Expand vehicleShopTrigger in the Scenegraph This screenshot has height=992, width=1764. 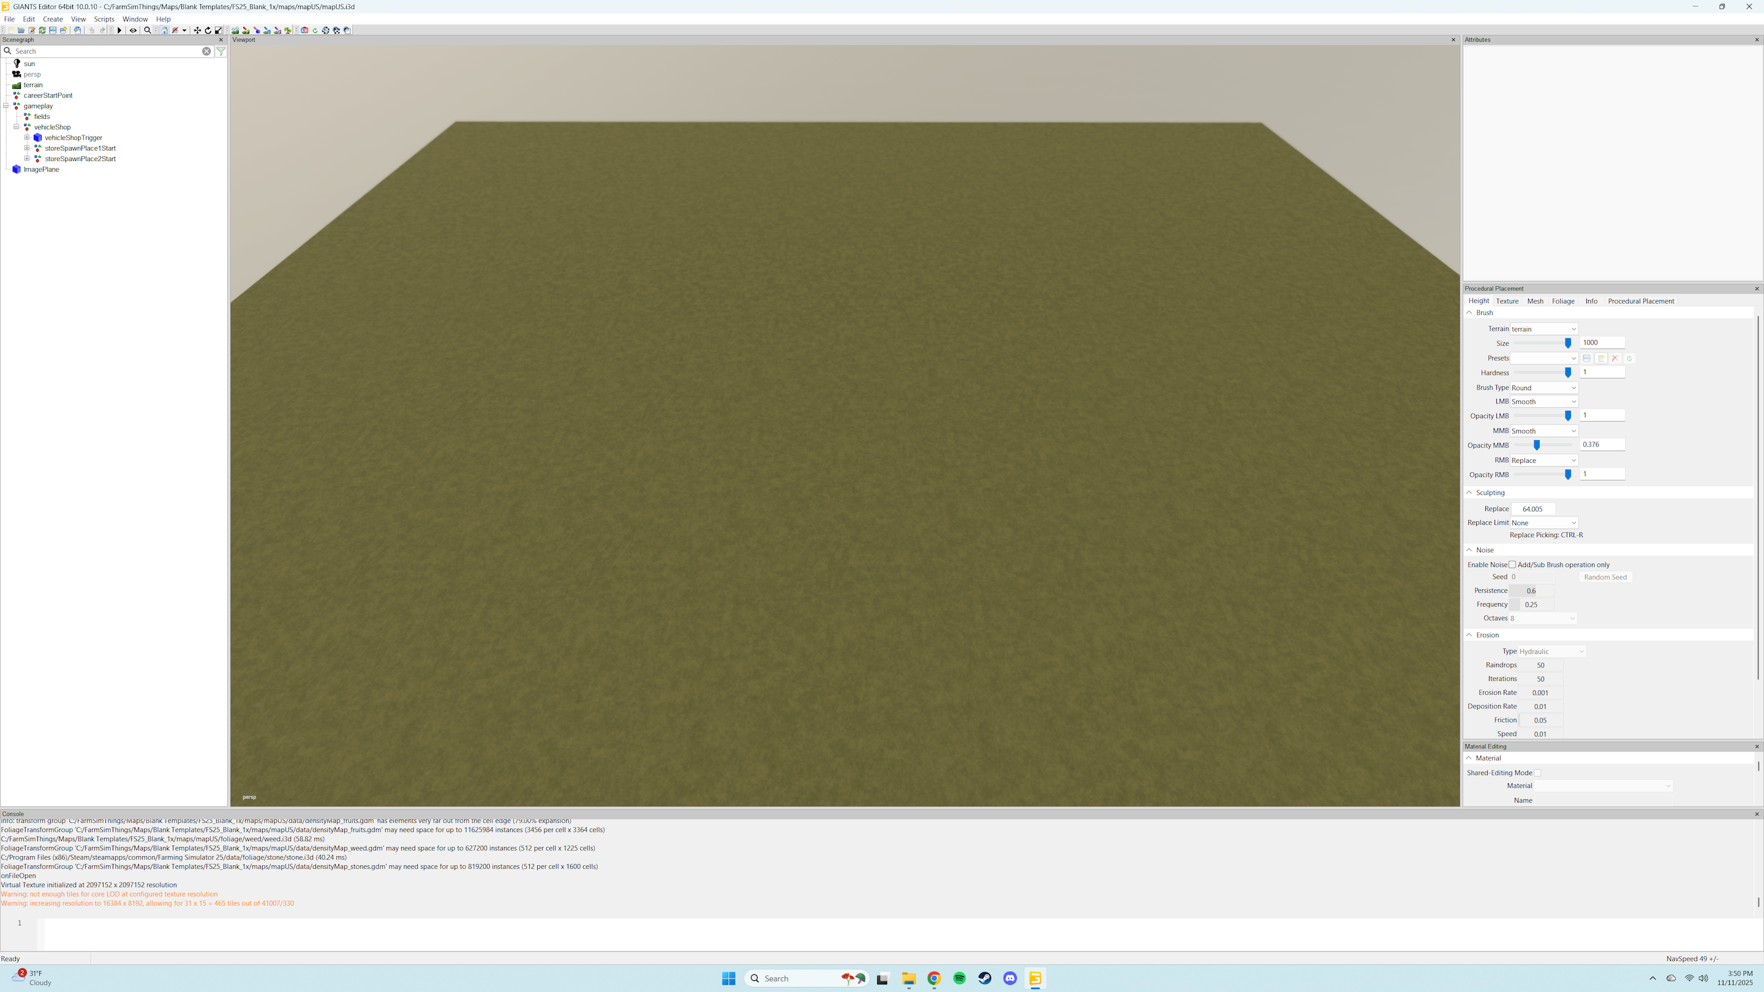click(x=27, y=137)
